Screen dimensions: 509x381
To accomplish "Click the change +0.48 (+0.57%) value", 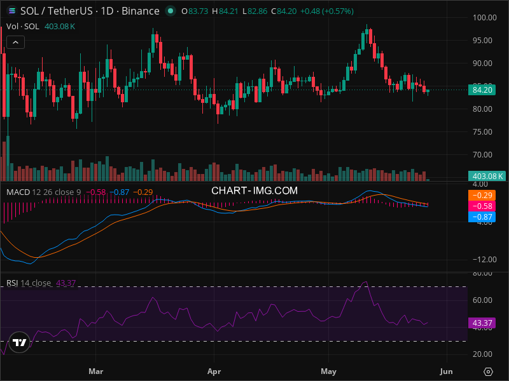I will (327, 11).
